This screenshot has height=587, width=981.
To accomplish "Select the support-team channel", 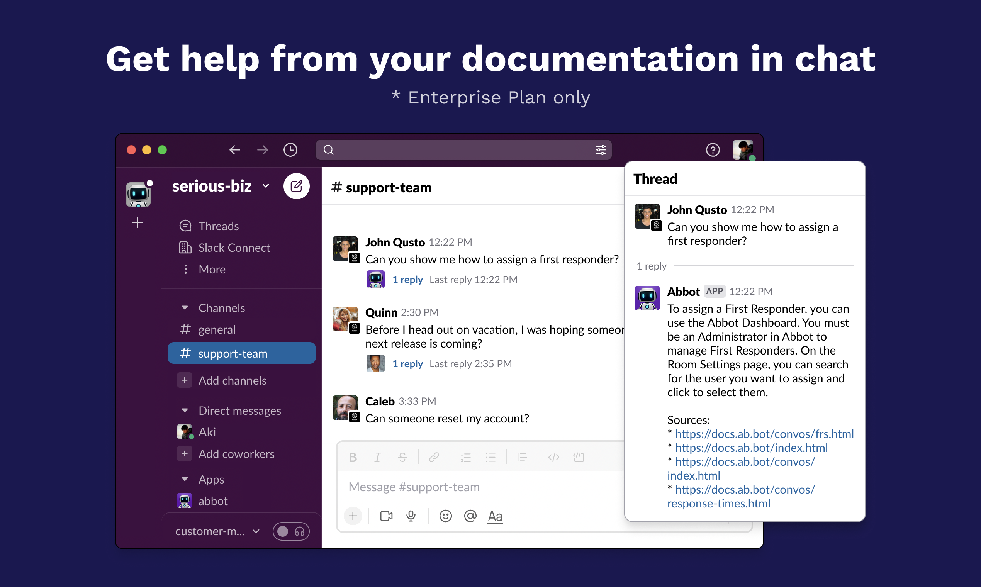I will pyautogui.click(x=242, y=353).
